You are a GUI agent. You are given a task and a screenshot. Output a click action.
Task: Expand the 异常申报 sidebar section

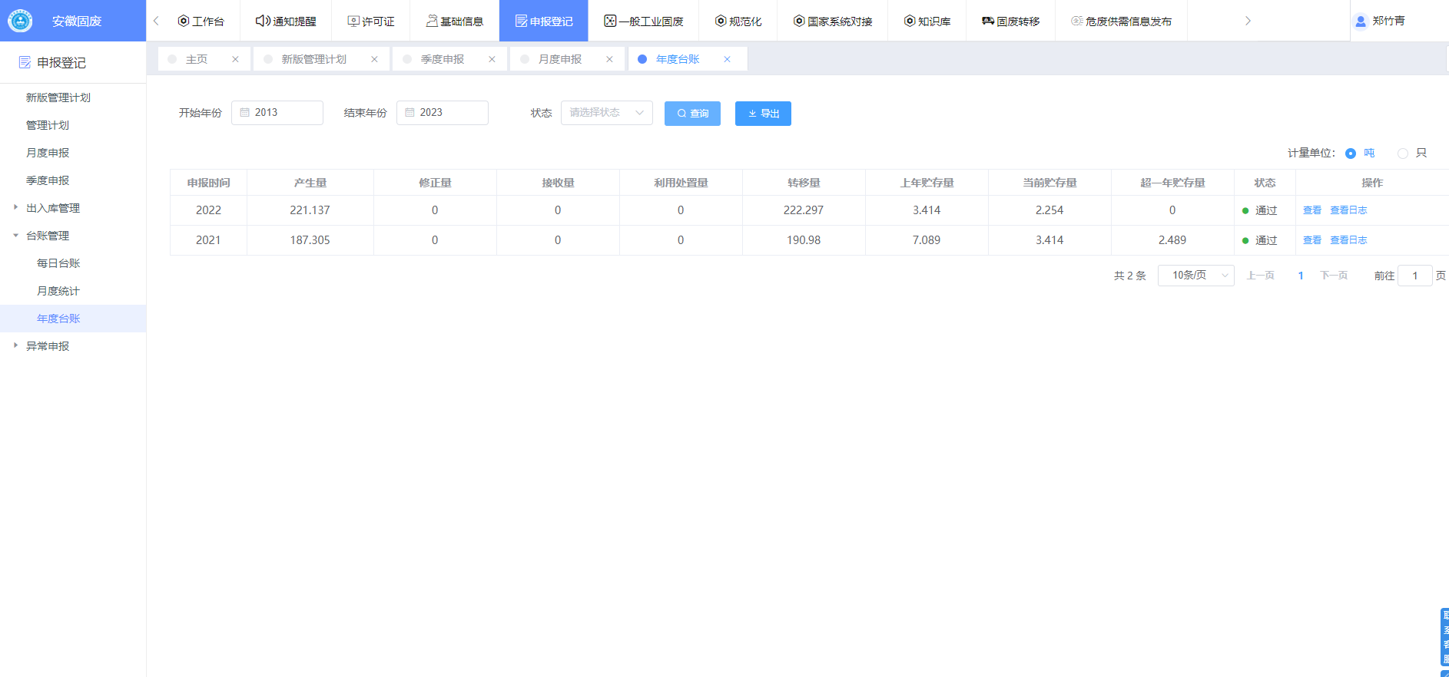[x=15, y=346]
